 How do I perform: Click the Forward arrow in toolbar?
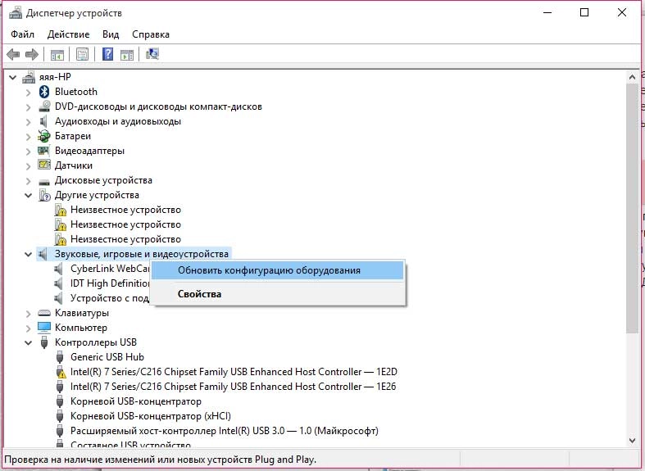point(32,54)
